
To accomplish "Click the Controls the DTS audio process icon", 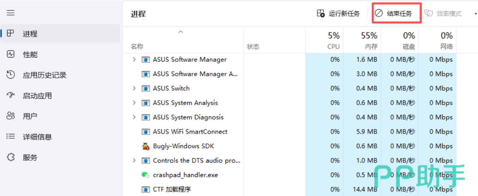I will [x=145, y=161].
